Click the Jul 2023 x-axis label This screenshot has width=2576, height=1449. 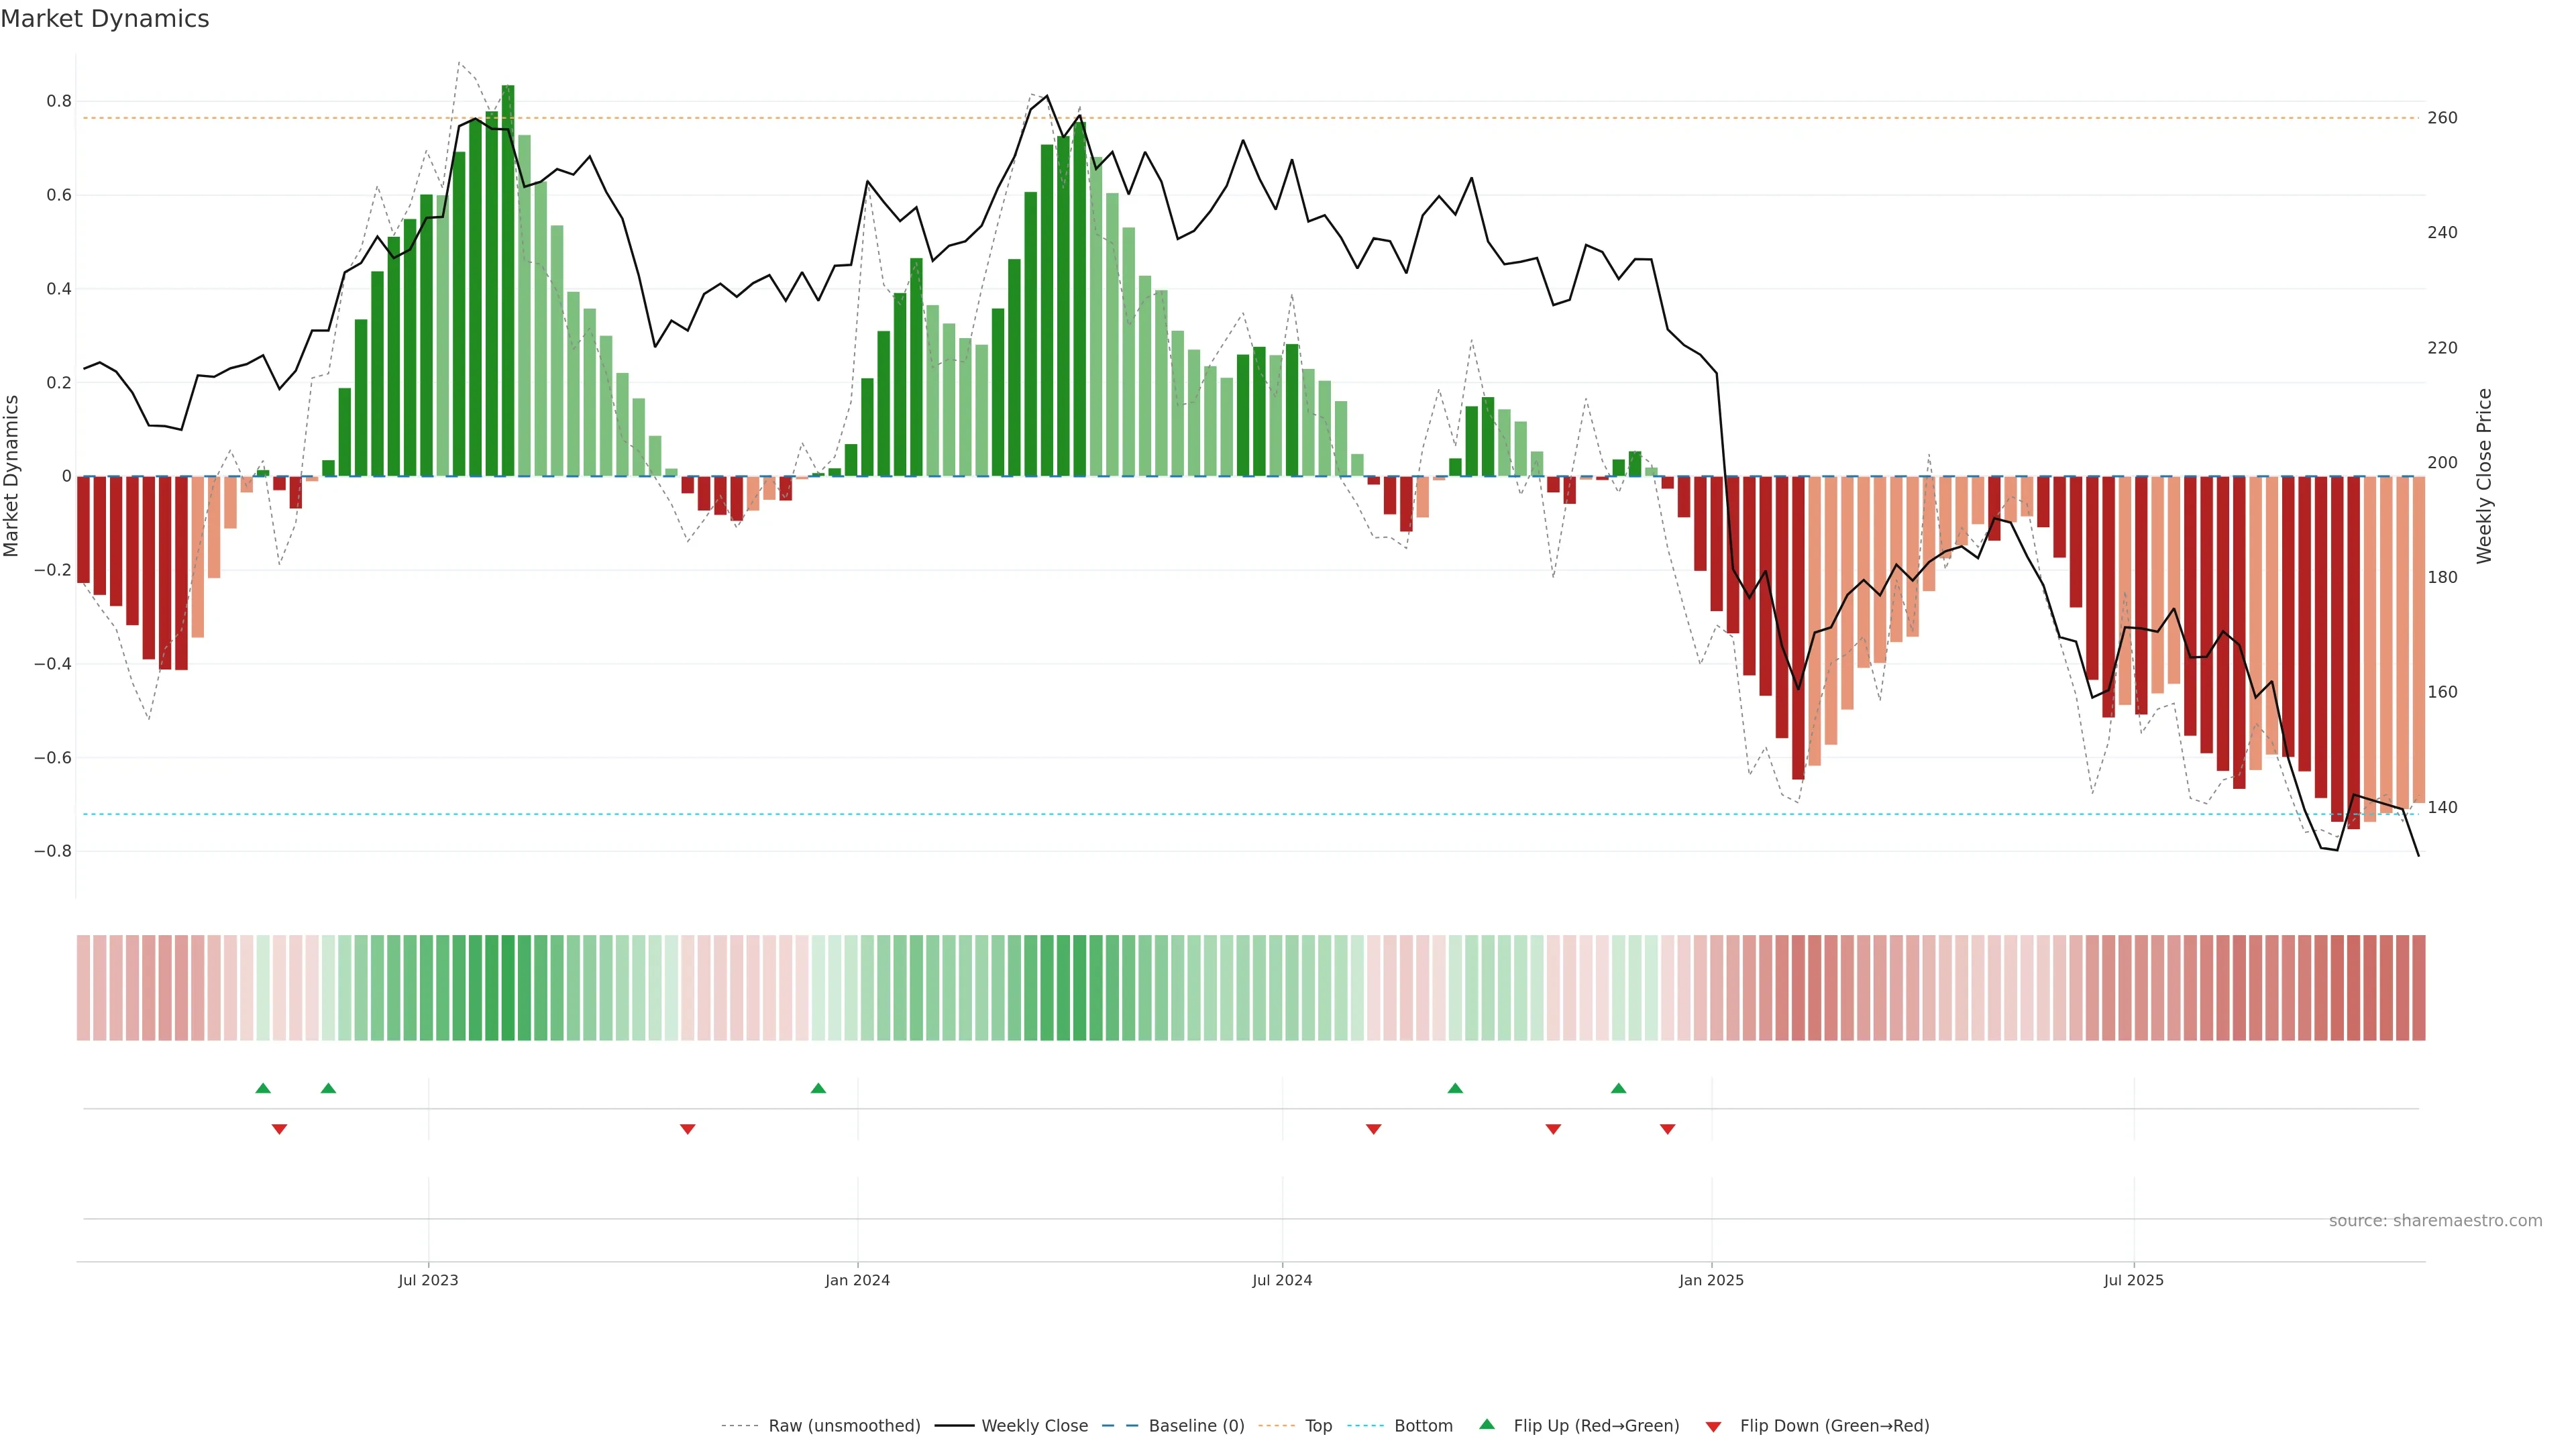(x=428, y=1280)
